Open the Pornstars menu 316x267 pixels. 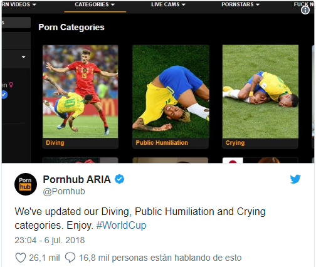(241, 4)
